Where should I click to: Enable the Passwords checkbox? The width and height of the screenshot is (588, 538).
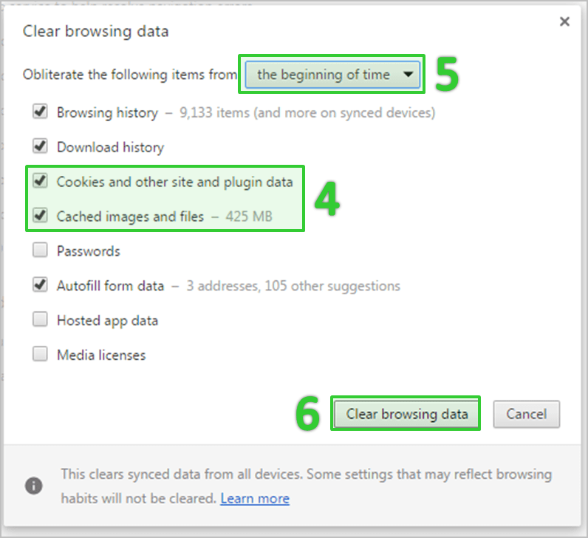click(40, 251)
